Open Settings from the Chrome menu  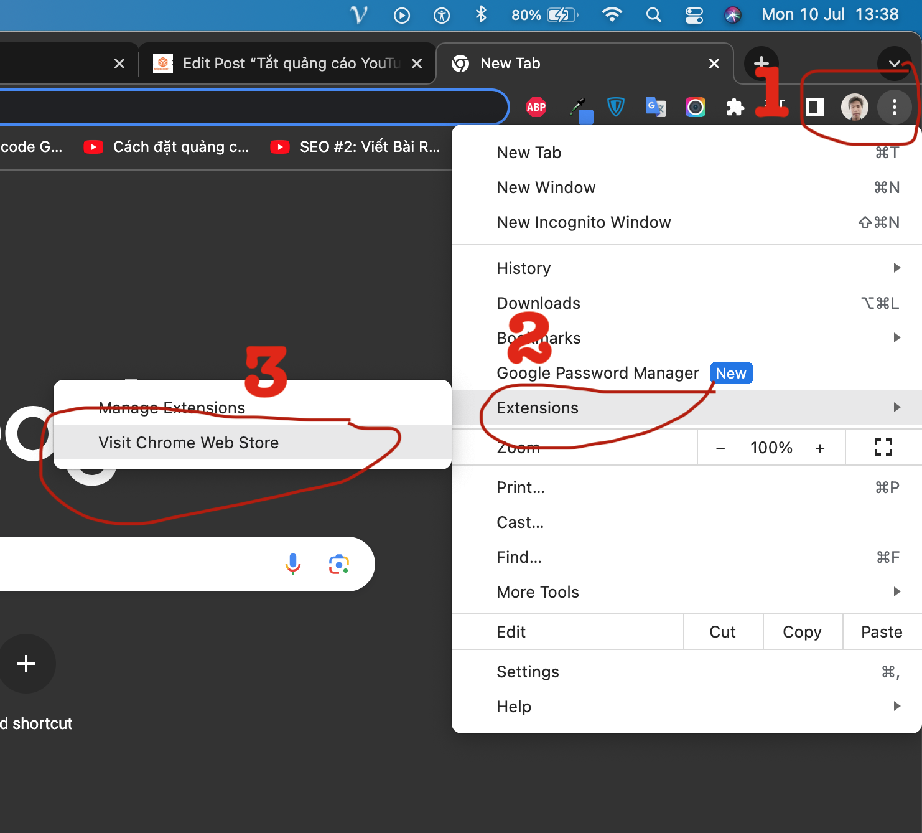point(687,672)
